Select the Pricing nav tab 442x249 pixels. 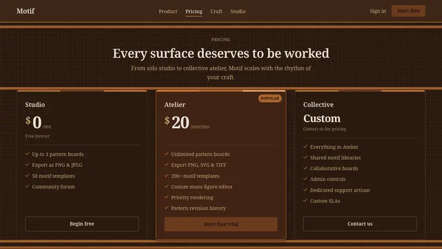tap(194, 11)
